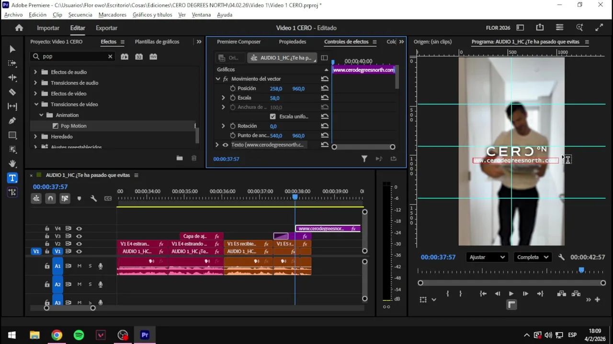Image resolution: width=613 pixels, height=344 pixels.
Task: Click the Extract button
Action: 576,294
